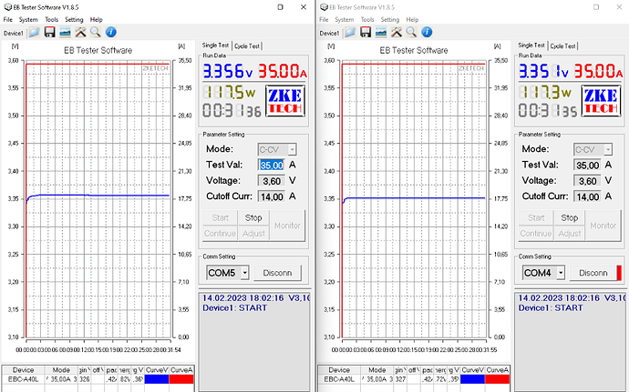This screenshot has height=392, width=629.
Task: Open File menu in left window
Action: click(7, 20)
